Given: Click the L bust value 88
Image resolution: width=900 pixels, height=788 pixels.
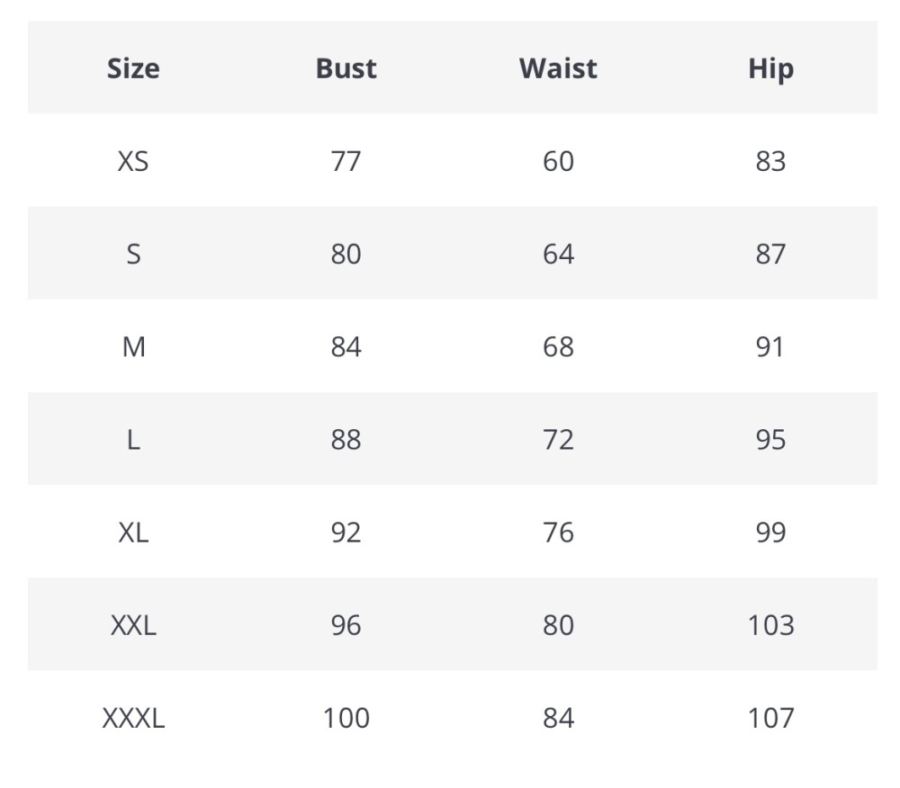Looking at the screenshot, I should 346,439.
